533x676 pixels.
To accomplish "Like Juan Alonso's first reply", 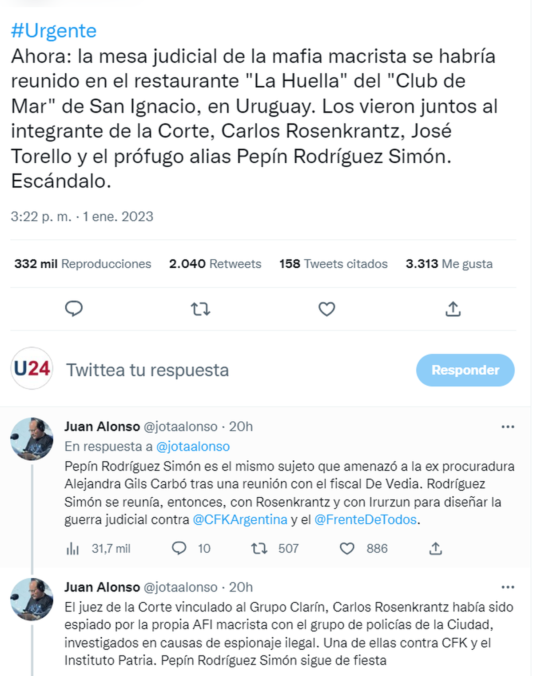I will [347, 548].
